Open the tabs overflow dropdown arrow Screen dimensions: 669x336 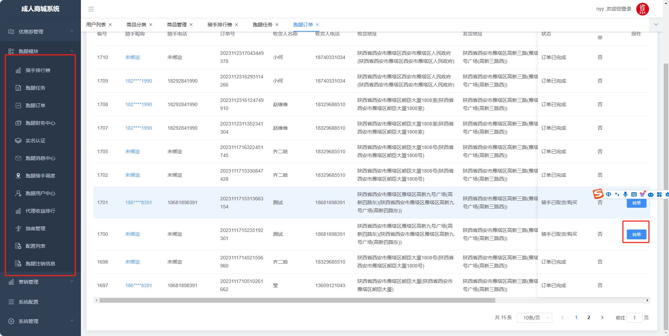[x=656, y=24]
